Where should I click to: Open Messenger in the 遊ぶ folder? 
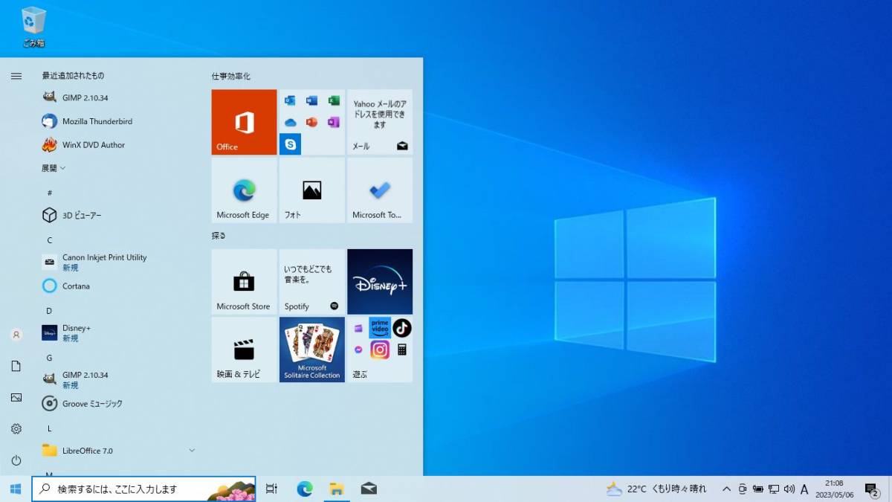coord(358,350)
